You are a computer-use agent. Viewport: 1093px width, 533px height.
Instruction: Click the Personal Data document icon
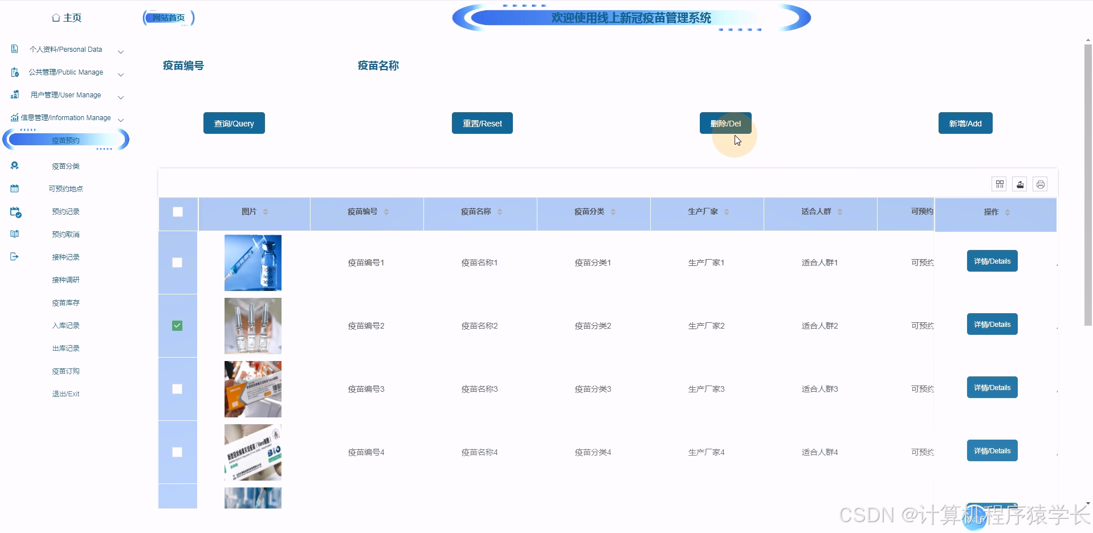14,49
